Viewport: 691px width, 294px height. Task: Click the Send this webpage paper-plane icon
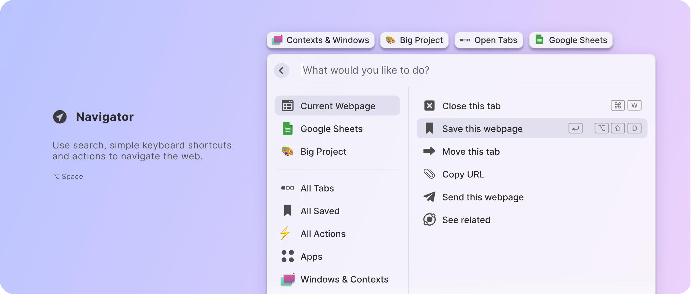coord(429,197)
